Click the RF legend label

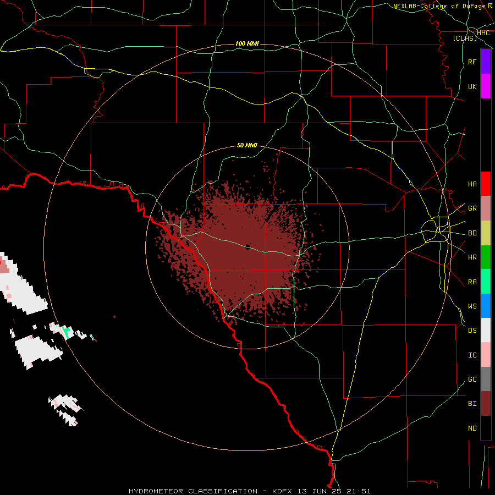pyautogui.click(x=472, y=62)
